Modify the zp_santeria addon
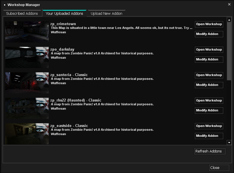The image size is (234, 173). click(209, 85)
